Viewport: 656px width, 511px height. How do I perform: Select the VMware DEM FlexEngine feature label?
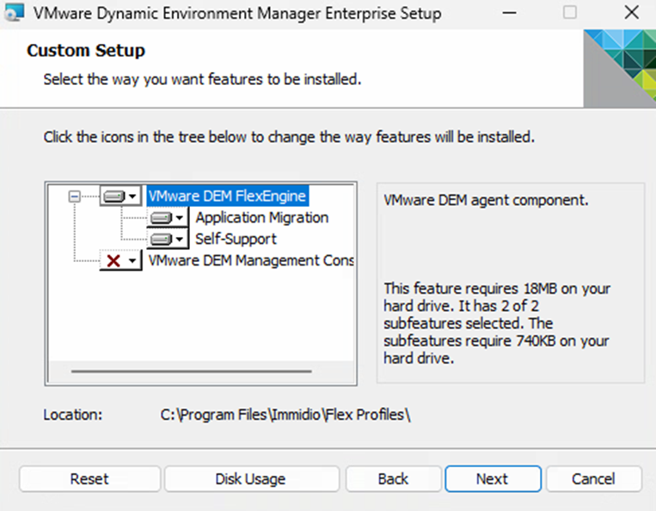click(x=227, y=197)
